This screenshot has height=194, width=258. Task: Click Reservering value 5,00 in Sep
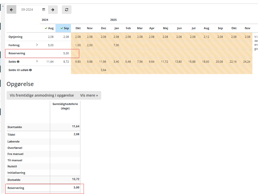coord(66,54)
